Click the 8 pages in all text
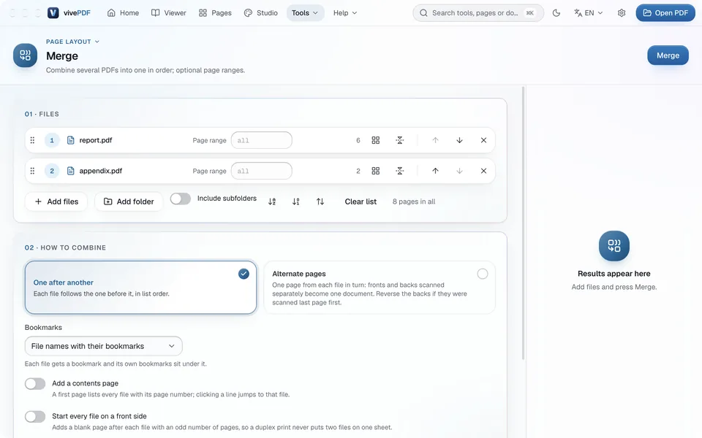This screenshot has width=702, height=438. click(414, 201)
